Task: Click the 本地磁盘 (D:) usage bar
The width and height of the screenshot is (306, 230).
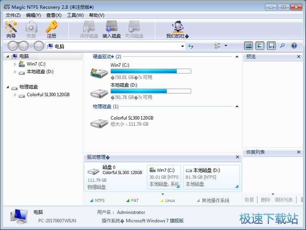Action: 151,91
